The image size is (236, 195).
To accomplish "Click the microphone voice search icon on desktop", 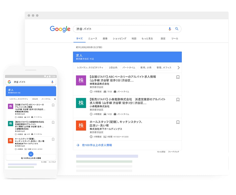I will point(170,29).
